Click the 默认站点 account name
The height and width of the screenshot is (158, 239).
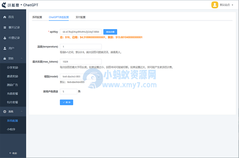pyautogui.click(x=225, y=5)
